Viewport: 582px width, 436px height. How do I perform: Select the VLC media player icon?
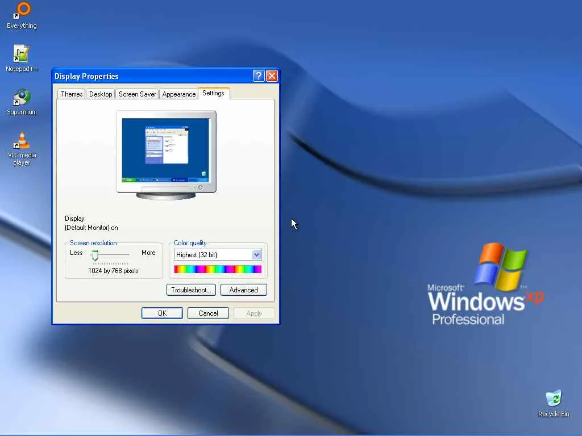[x=22, y=148]
